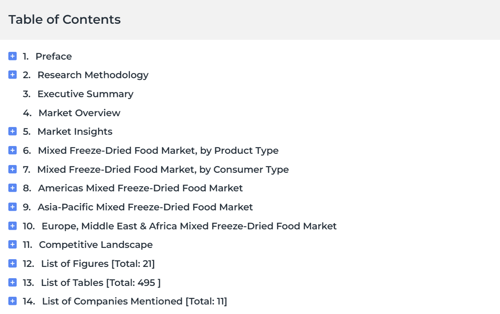Expand the Preface section plus icon
This screenshot has width=500, height=314.
point(13,56)
